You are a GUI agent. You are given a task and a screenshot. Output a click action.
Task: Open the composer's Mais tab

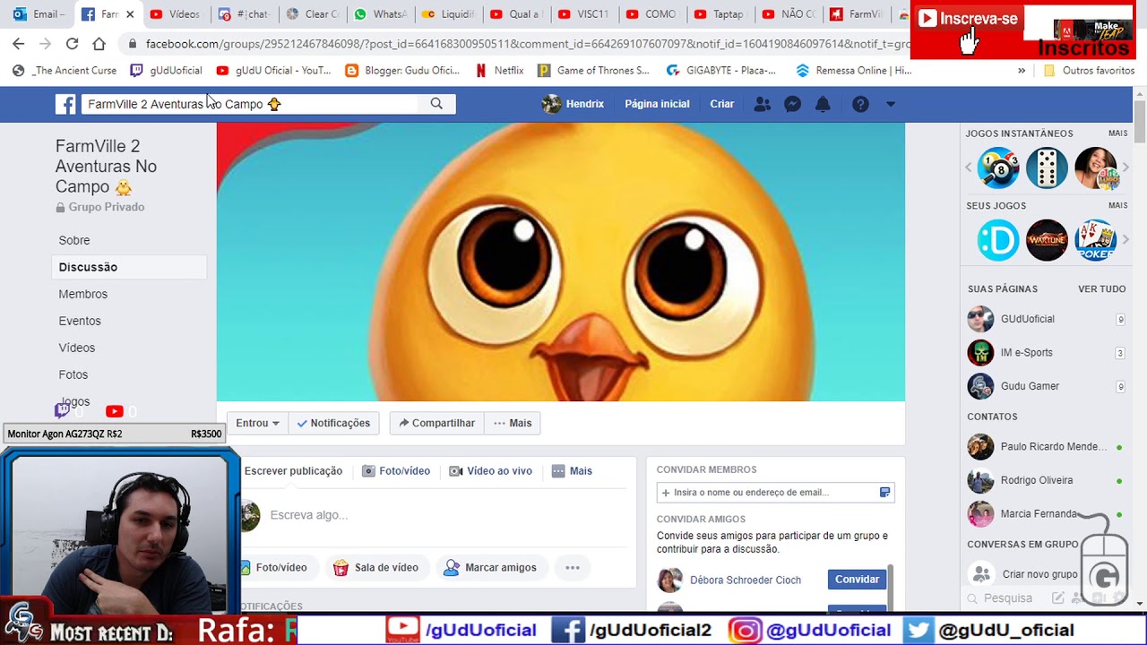pyautogui.click(x=572, y=471)
